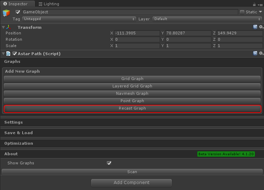
Task: Click the Astar Path C# script icon
Action: 9,54
